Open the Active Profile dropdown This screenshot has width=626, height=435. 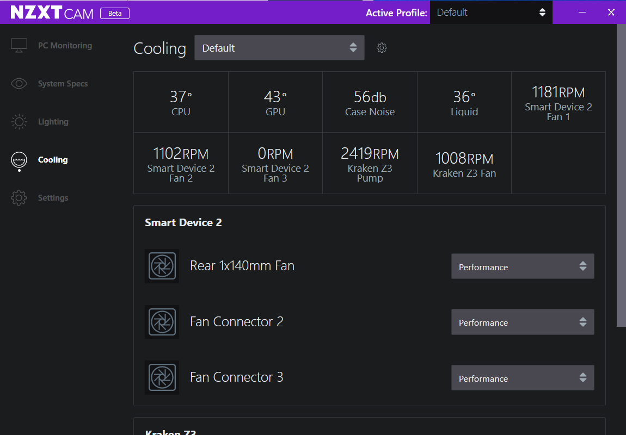(x=491, y=13)
